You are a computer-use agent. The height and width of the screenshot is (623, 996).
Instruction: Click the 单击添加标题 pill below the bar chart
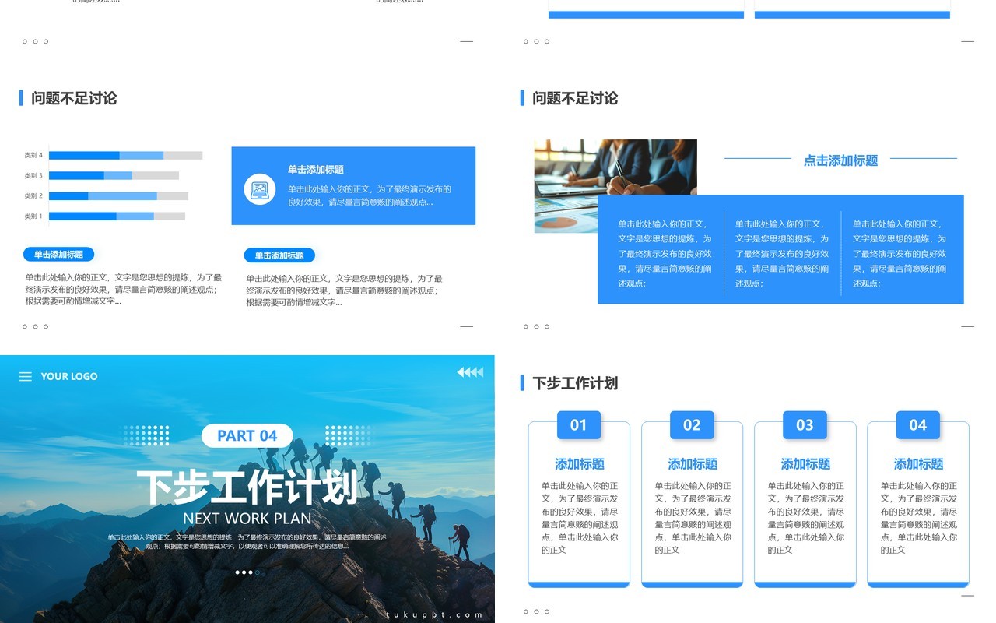[x=58, y=254]
